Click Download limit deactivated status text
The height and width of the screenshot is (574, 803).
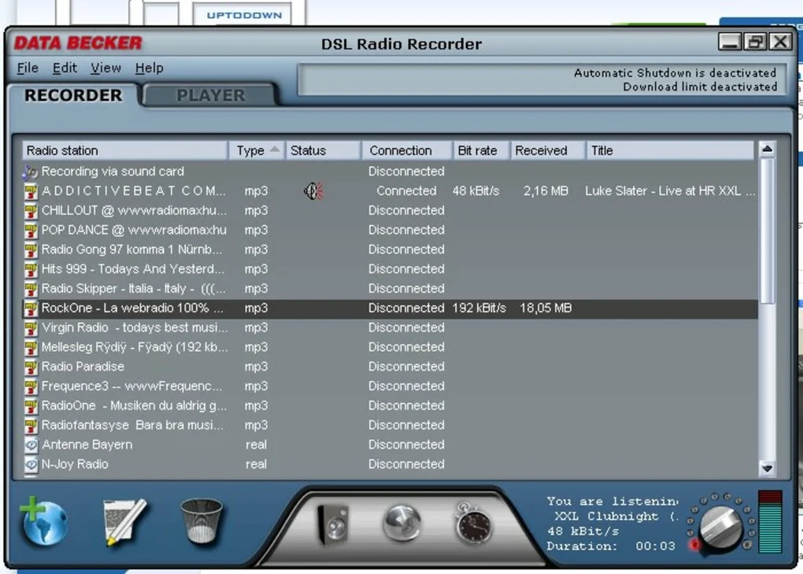click(700, 87)
